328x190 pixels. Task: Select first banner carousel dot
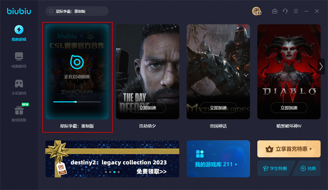106,172
